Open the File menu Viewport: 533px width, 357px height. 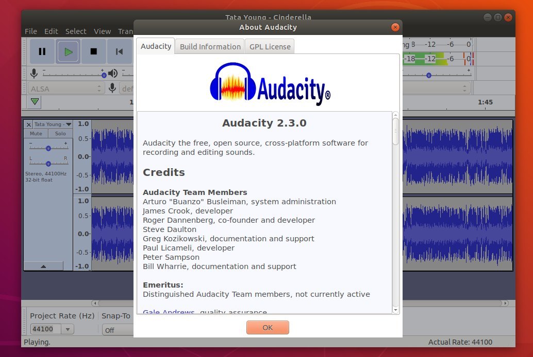(31, 31)
